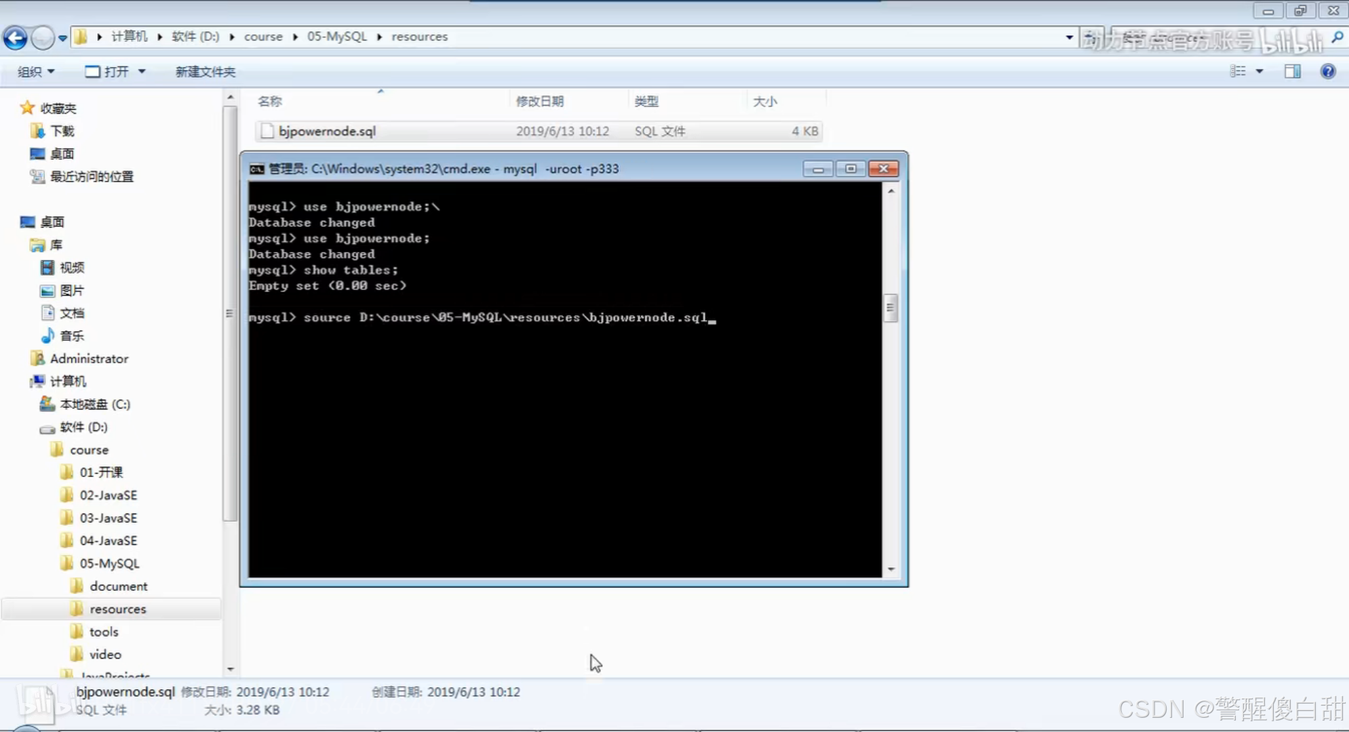Click the navigation pane scroll down arrow

pos(231,670)
